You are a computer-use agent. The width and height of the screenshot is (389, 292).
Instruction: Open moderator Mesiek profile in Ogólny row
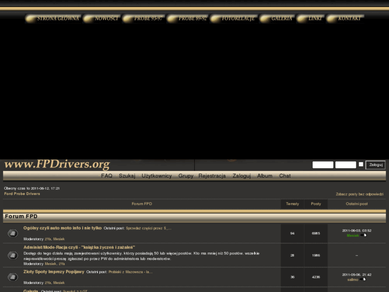pos(59,239)
